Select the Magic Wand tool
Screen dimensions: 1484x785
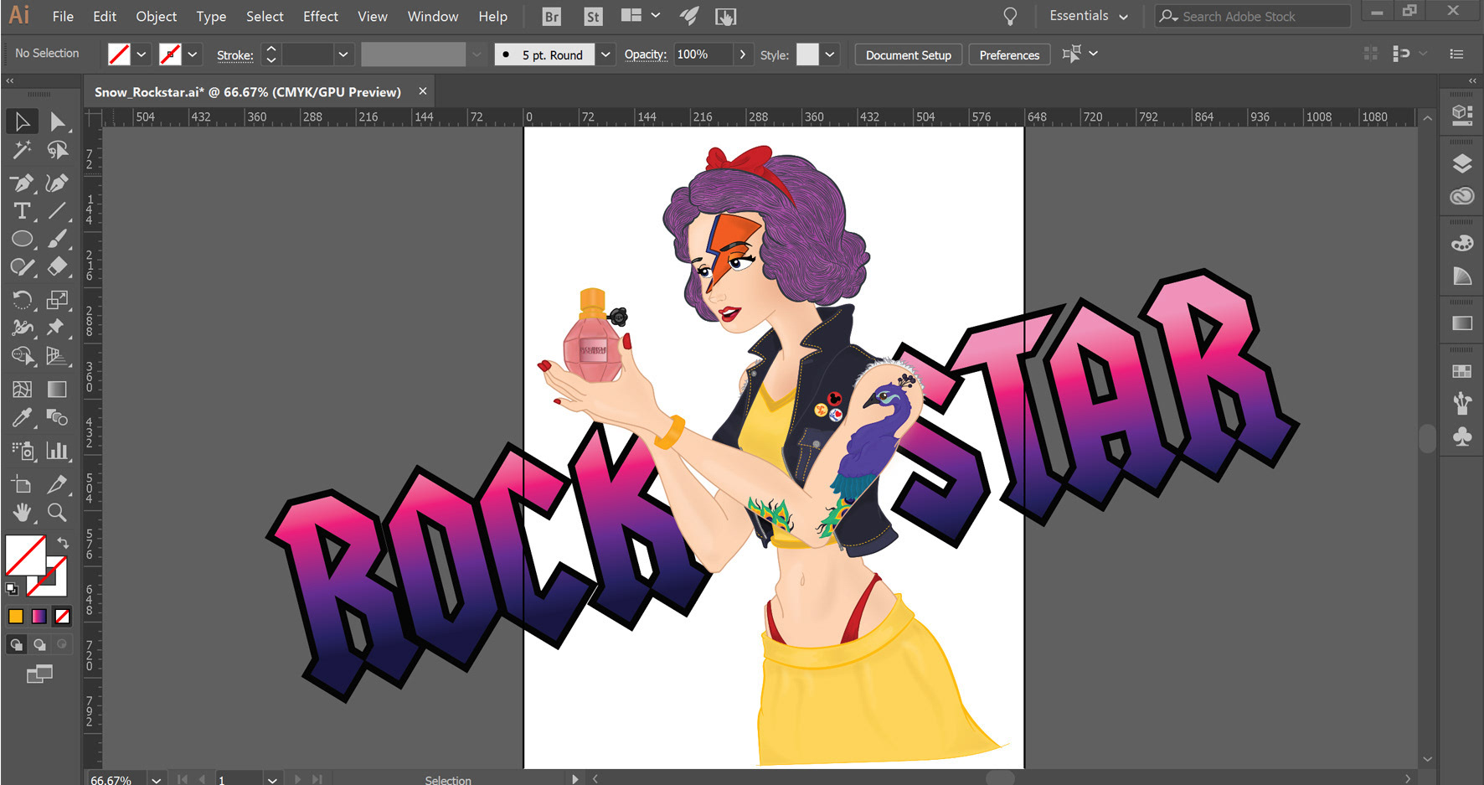pyautogui.click(x=22, y=151)
